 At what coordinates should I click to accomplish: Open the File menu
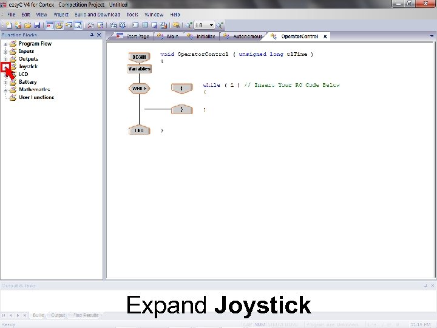click(x=11, y=15)
